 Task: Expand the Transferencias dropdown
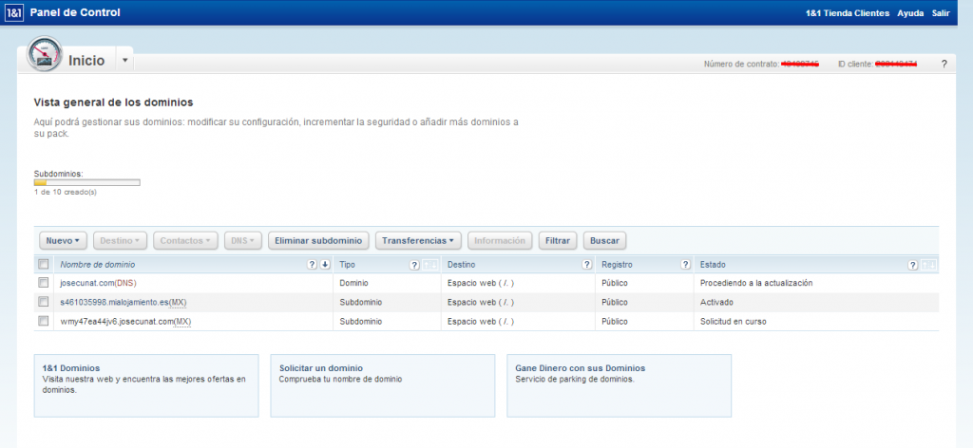(x=419, y=241)
